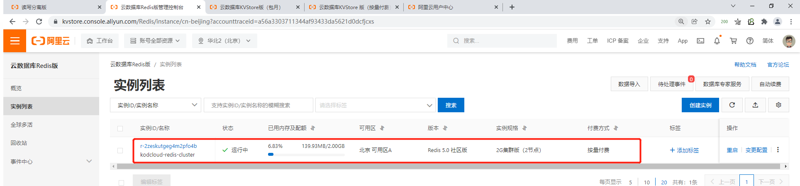Check the kodcloud-redis-cluster row checkbox
Screen dimensions: 800x186
click(x=120, y=150)
